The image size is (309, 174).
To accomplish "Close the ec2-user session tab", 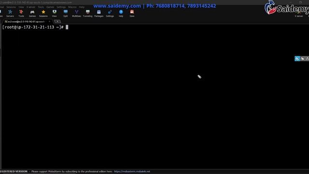I will pos(49,21).
